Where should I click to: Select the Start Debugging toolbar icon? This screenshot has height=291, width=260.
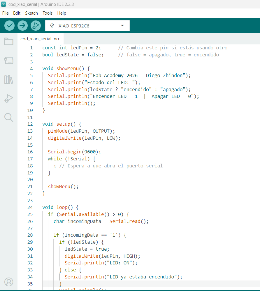36,25
